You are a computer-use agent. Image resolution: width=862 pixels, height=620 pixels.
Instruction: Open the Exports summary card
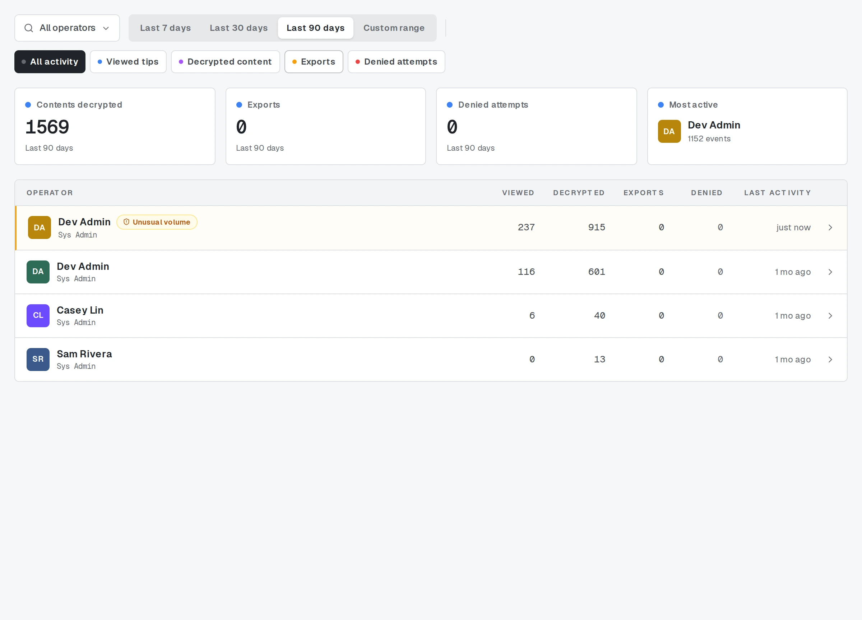point(326,126)
